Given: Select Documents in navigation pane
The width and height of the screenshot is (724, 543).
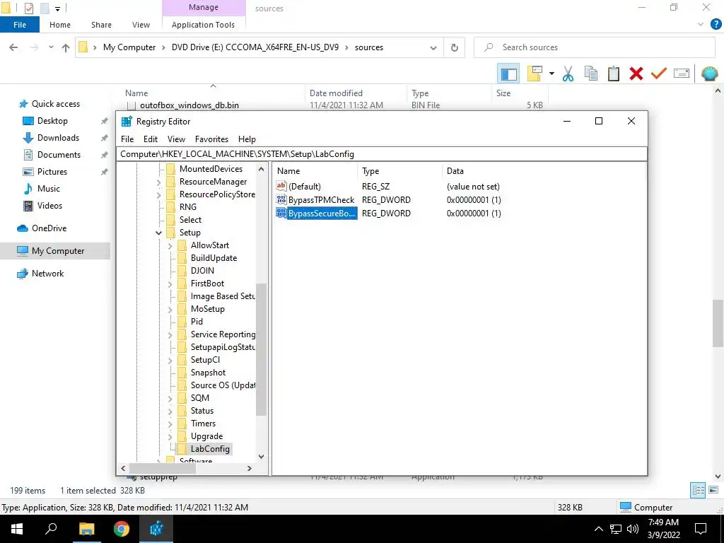Looking at the screenshot, I should pyautogui.click(x=59, y=155).
